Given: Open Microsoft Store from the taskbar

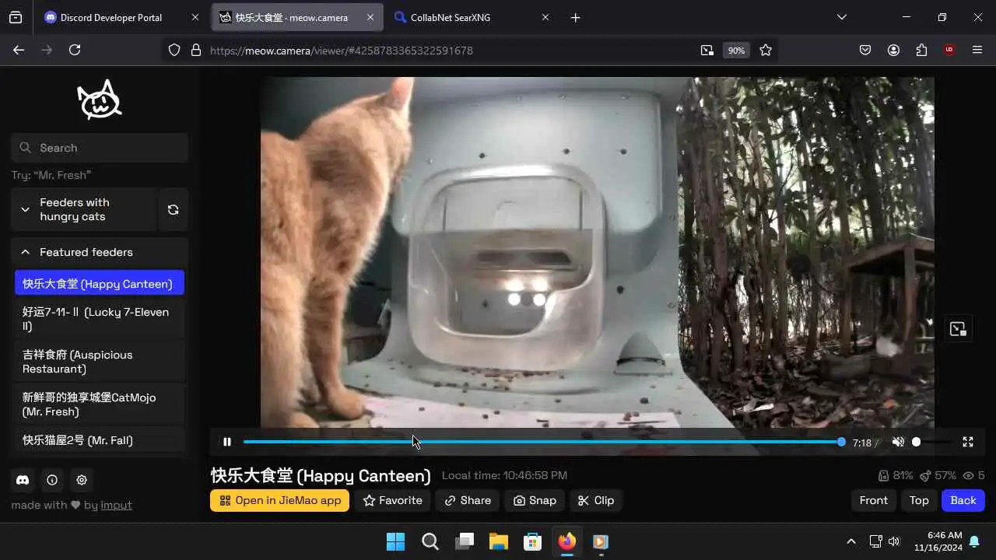Looking at the screenshot, I should [x=533, y=541].
